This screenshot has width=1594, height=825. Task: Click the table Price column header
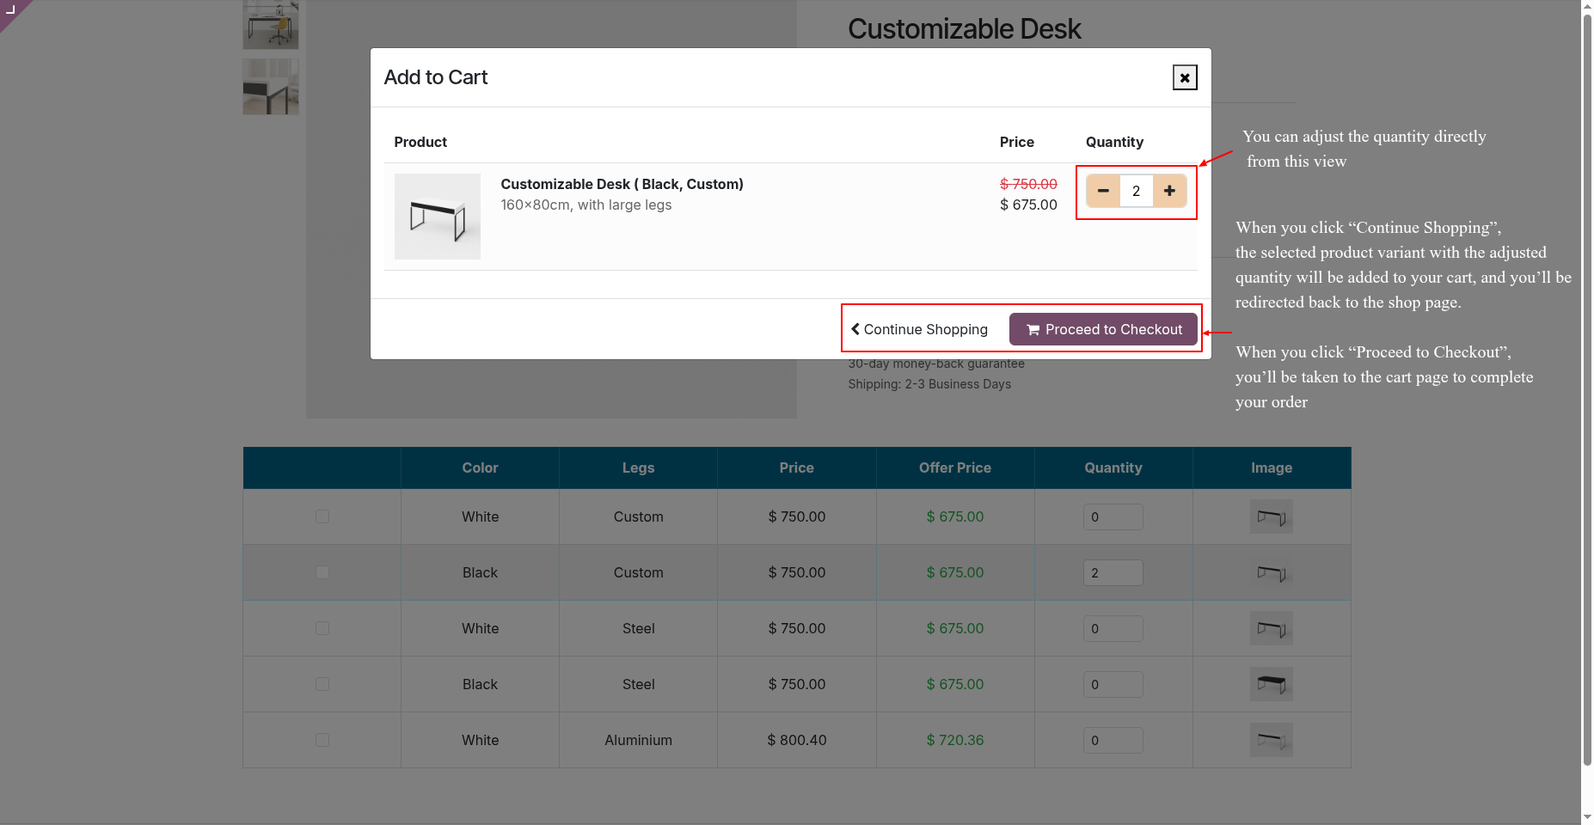point(797,467)
